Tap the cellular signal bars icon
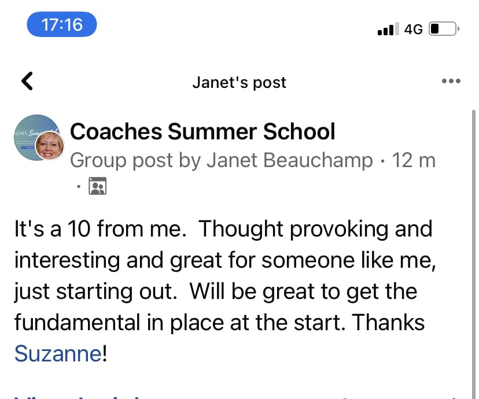 click(388, 28)
